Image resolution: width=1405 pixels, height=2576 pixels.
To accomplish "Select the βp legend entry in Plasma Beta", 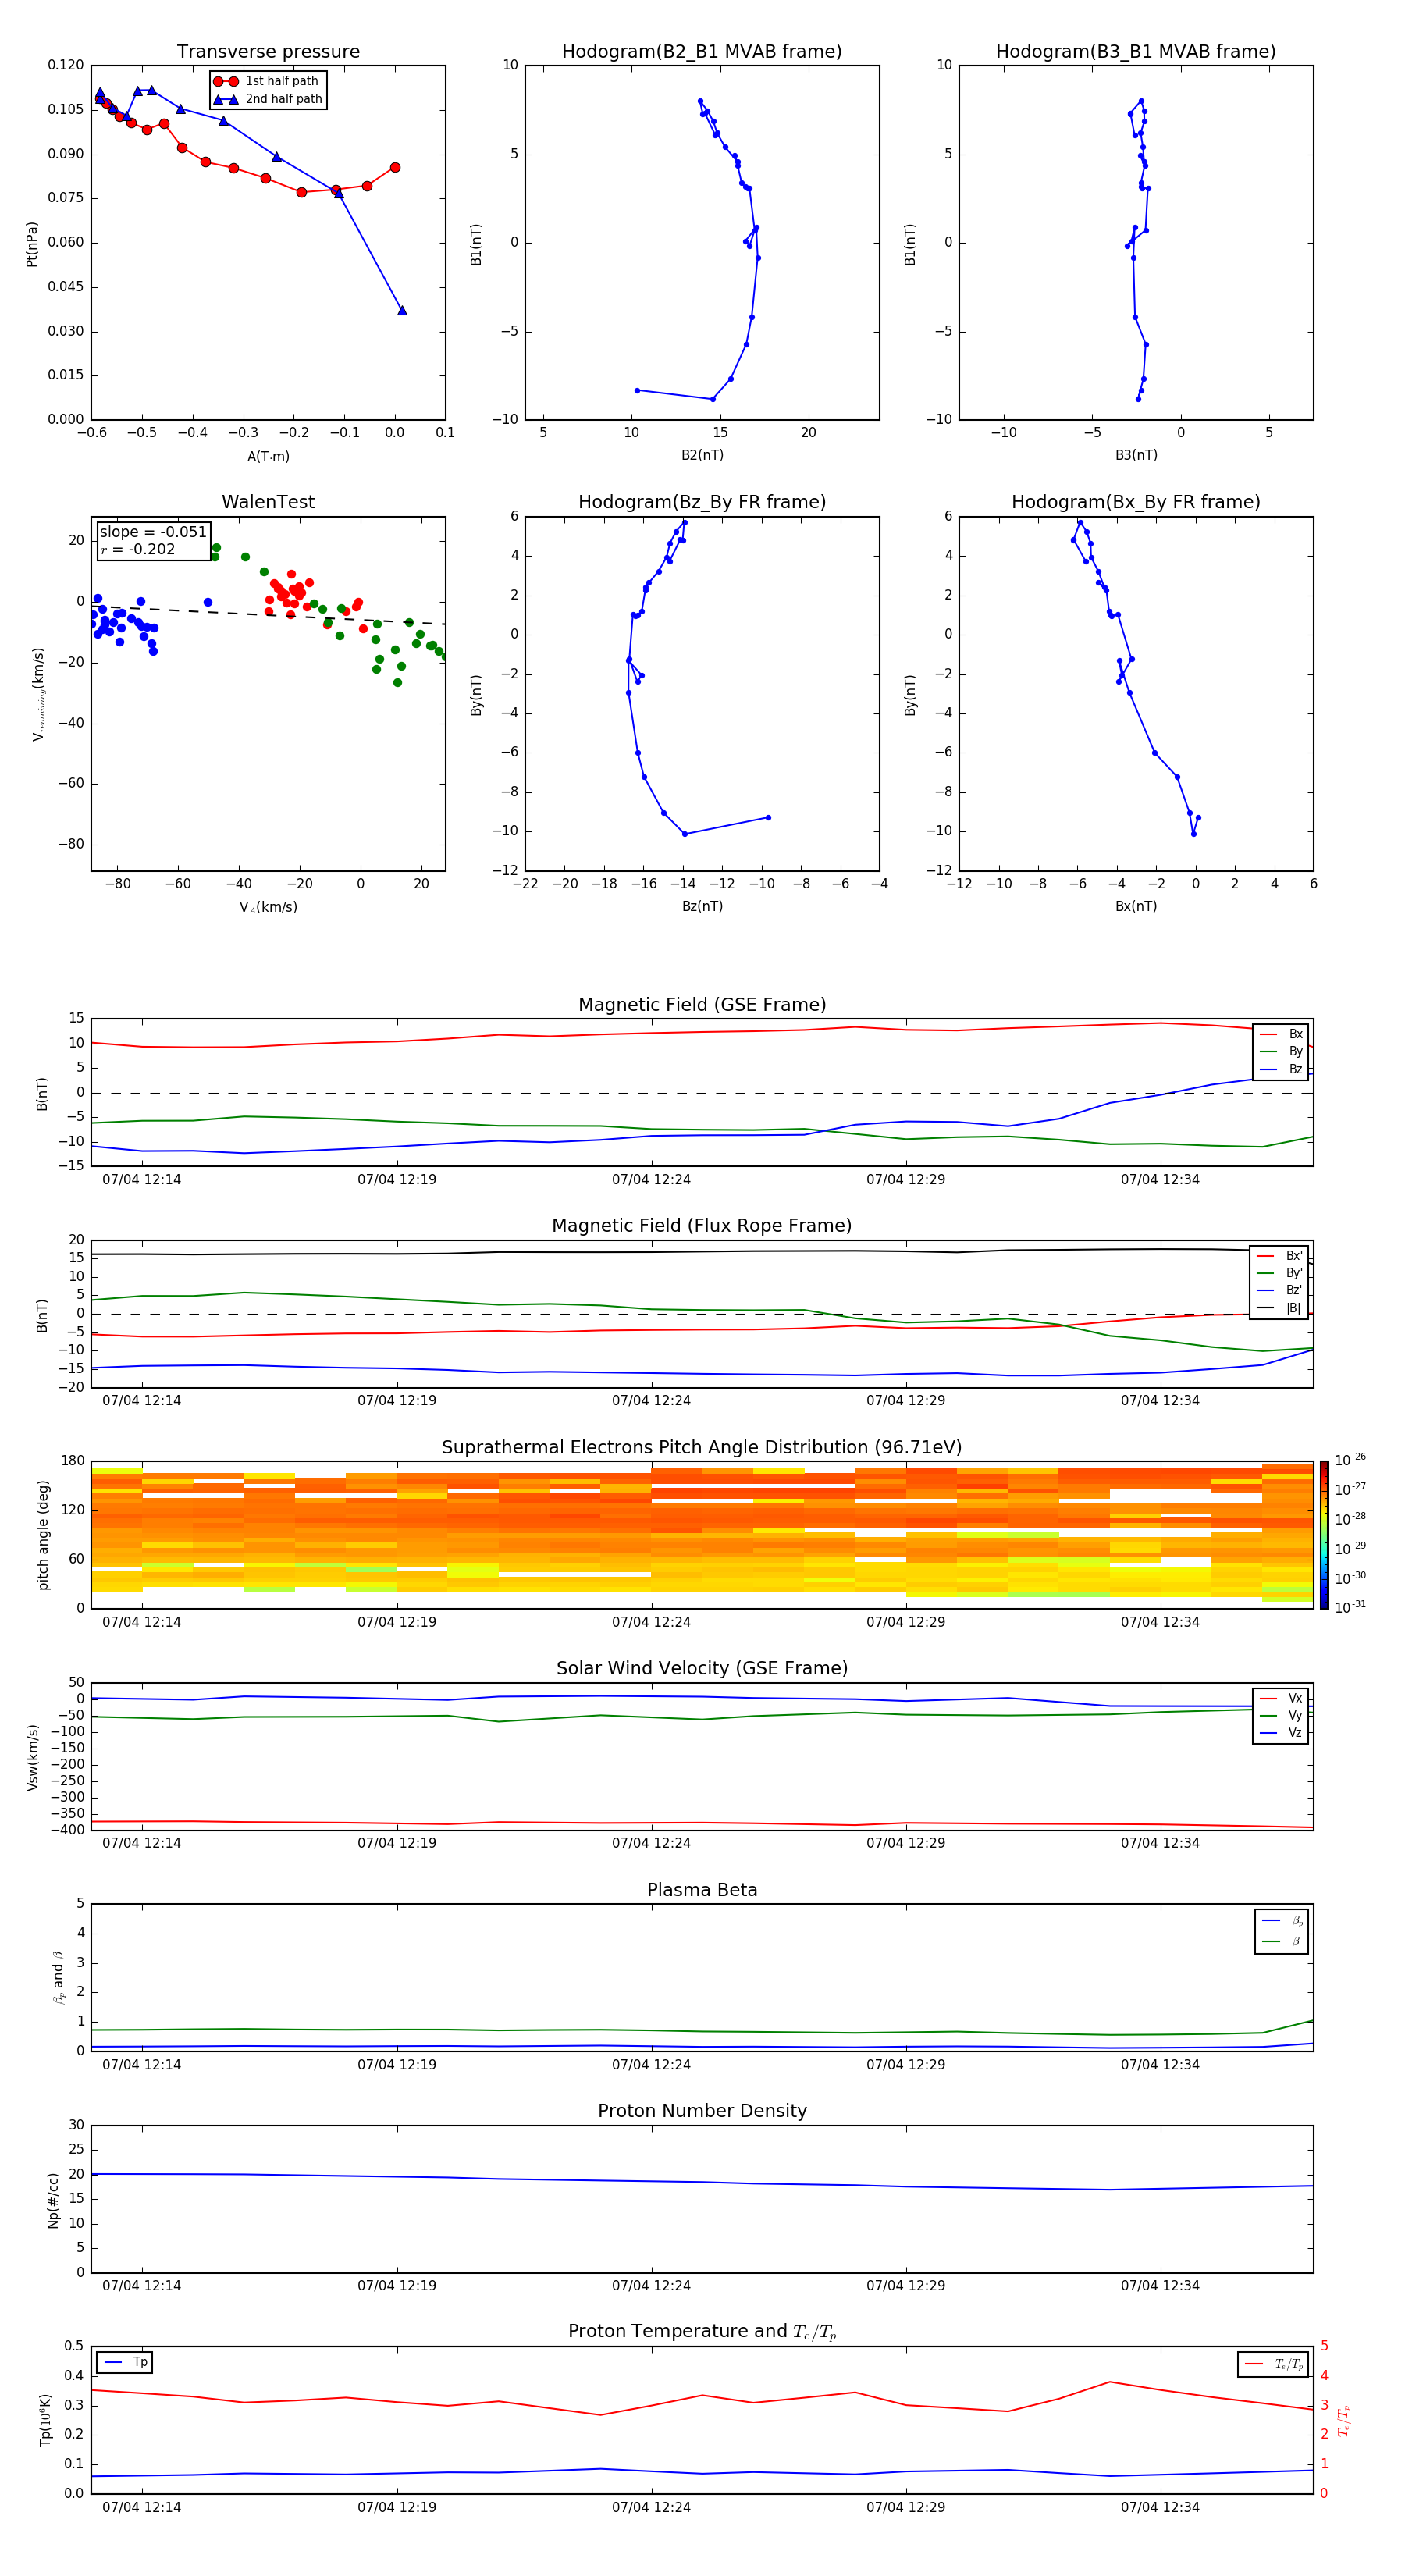I will click(1282, 1921).
